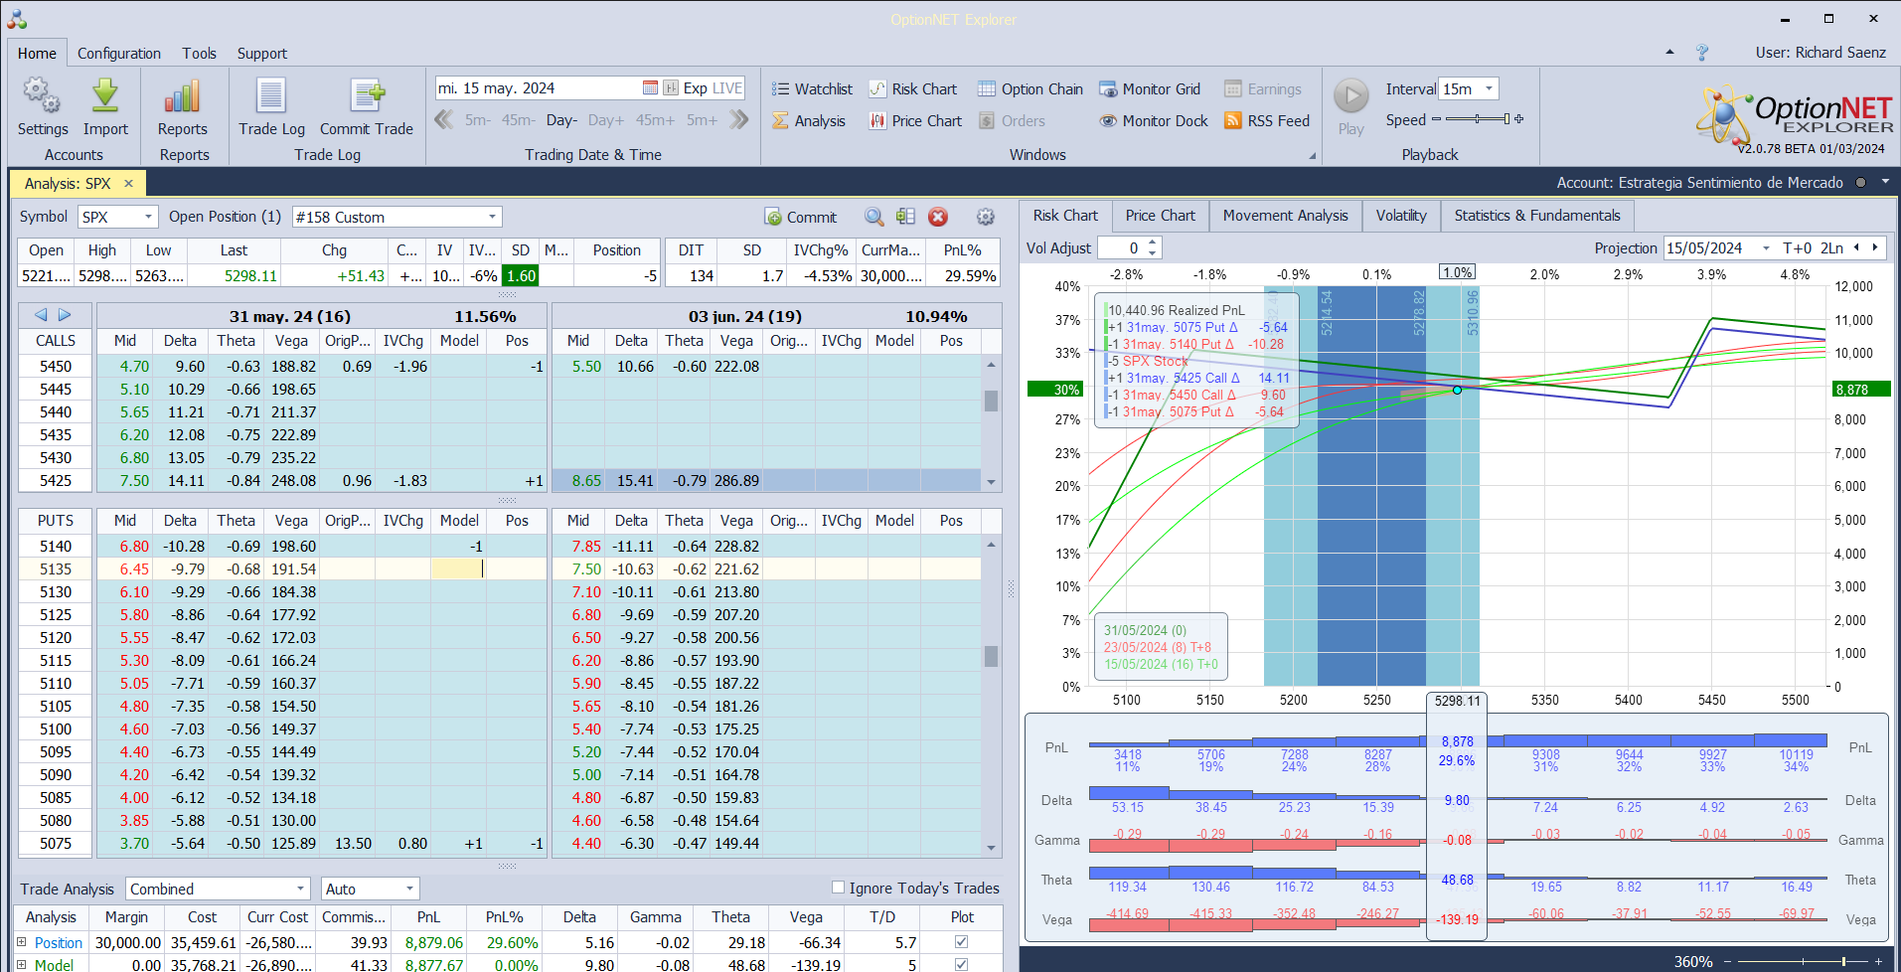Switch to the Movement Analysis tab
Image resolution: width=1901 pixels, height=972 pixels.
(1285, 216)
